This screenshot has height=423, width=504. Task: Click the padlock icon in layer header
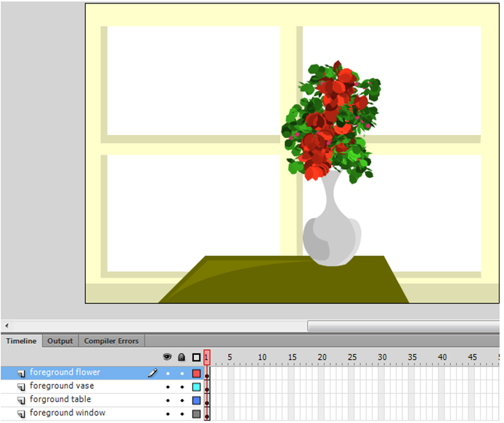coord(182,357)
